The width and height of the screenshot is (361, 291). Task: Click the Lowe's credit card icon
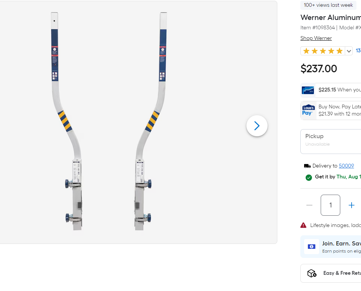click(308, 90)
